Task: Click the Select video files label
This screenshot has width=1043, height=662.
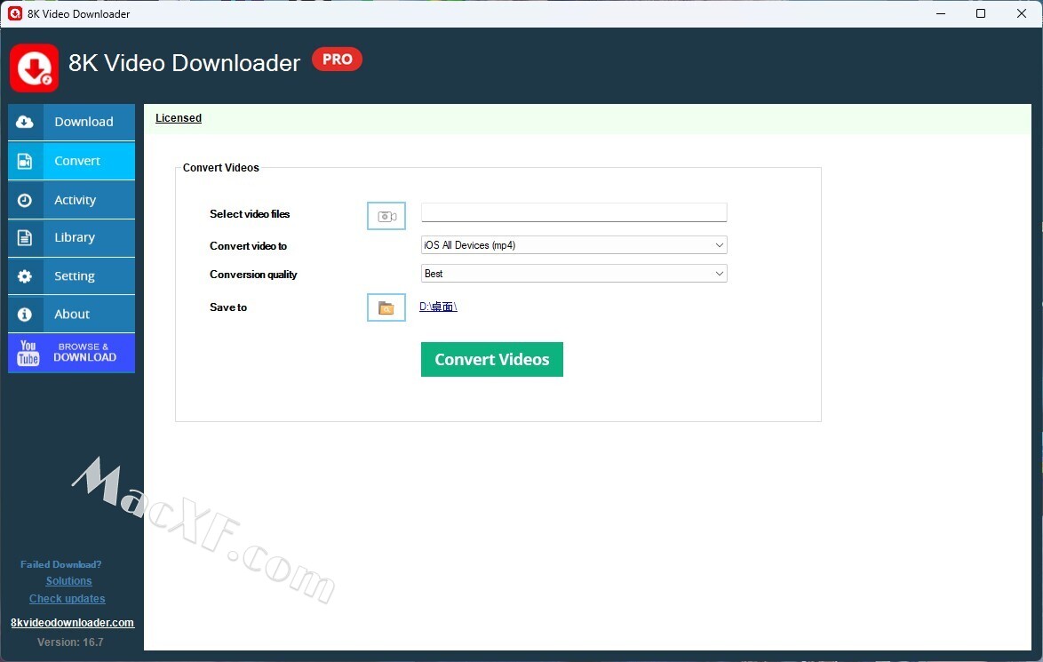Action: coord(250,214)
